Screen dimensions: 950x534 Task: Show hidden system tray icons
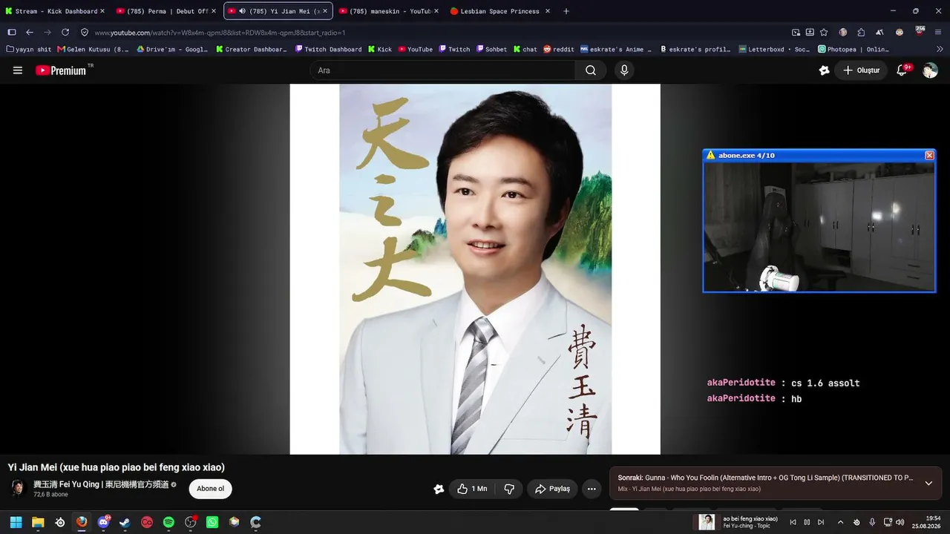[840, 522]
